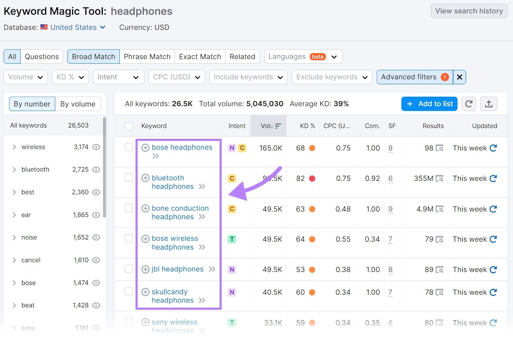Image resolution: width=513 pixels, height=341 pixels.
Task: Open the Intent filter dropdown
Action: pyautogui.click(x=118, y=77)
